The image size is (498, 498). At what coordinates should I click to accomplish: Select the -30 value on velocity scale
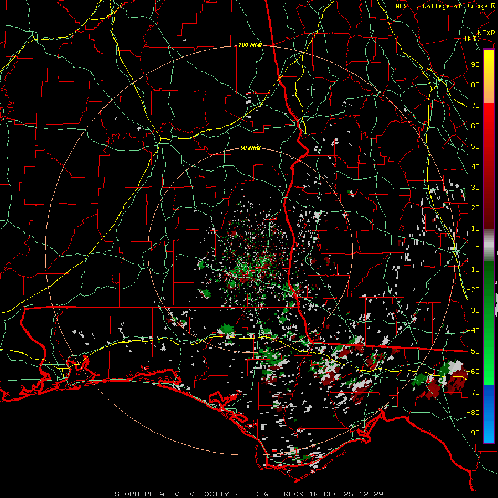pyautogui.click(x=473, y=310)
